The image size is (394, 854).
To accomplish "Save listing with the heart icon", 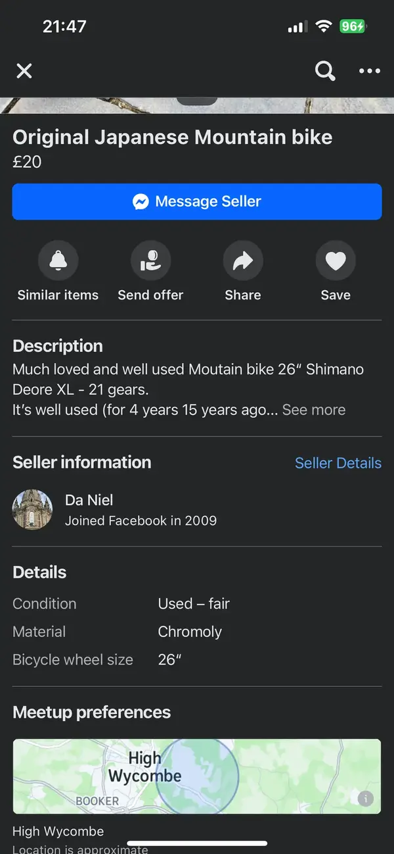I will click(336, 261).
